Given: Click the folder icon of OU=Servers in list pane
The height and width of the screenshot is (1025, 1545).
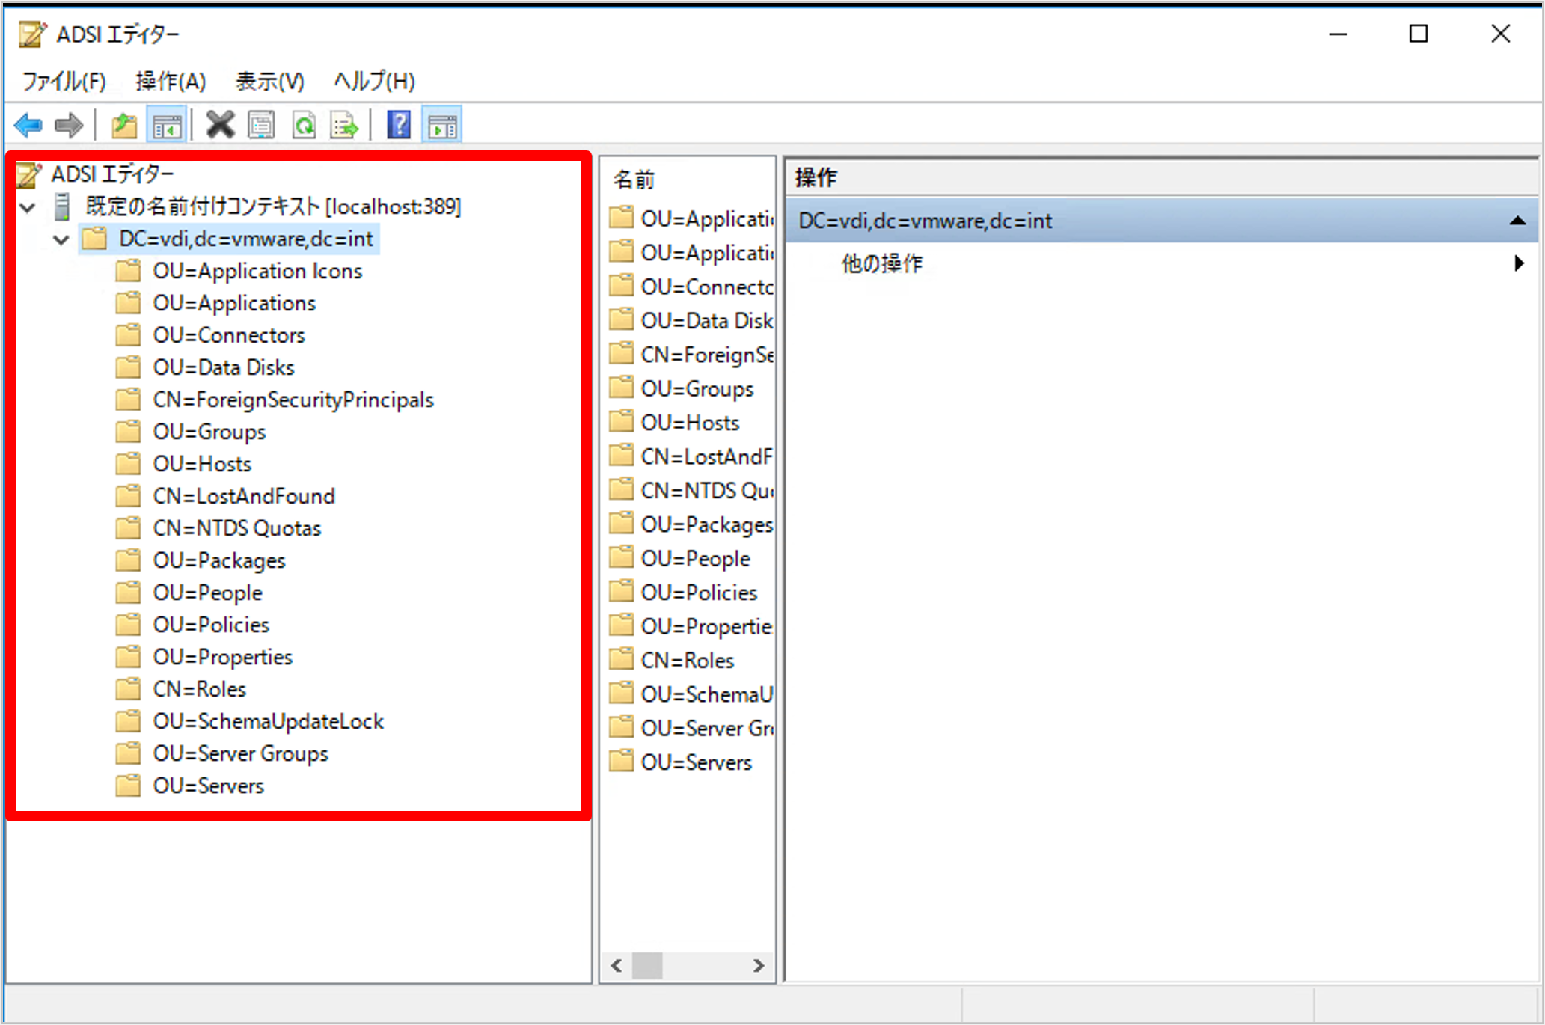Looking at the screenshot, I should (621, 762).
